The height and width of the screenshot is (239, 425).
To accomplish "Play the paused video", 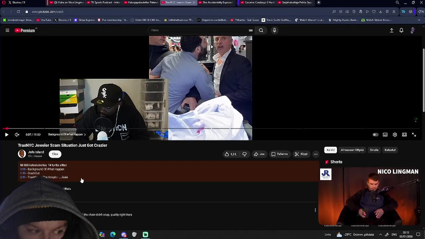I will (7, 134).
